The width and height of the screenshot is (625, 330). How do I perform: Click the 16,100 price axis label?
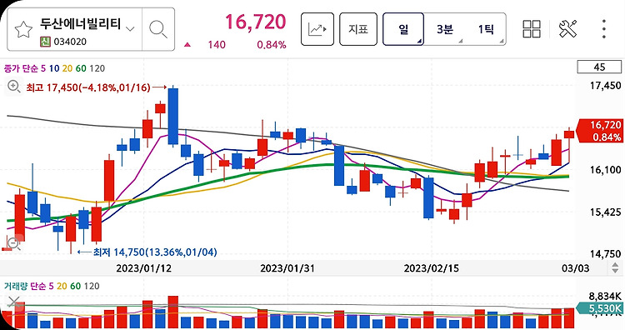click(606, 170)
